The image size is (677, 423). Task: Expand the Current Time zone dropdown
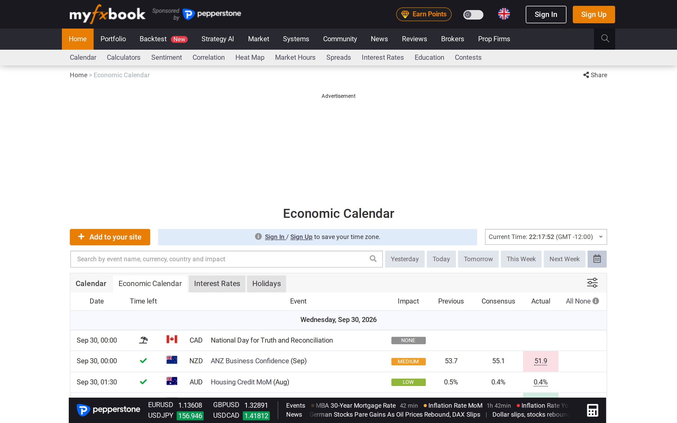tap(546, 237)
